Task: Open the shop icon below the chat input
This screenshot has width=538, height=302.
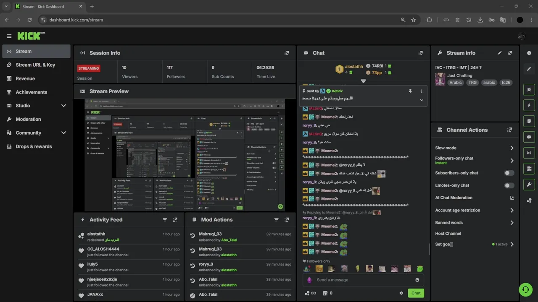Action: (x=325, y=293)
